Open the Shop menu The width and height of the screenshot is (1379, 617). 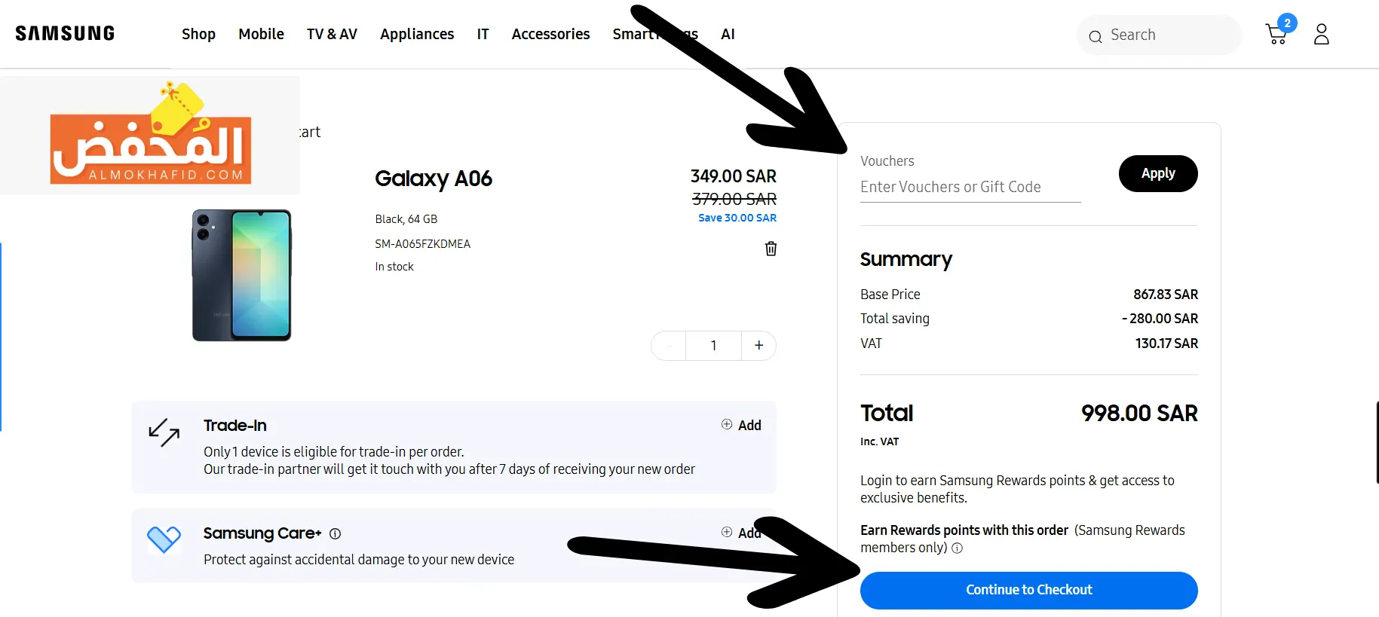[x=198, y=34]
